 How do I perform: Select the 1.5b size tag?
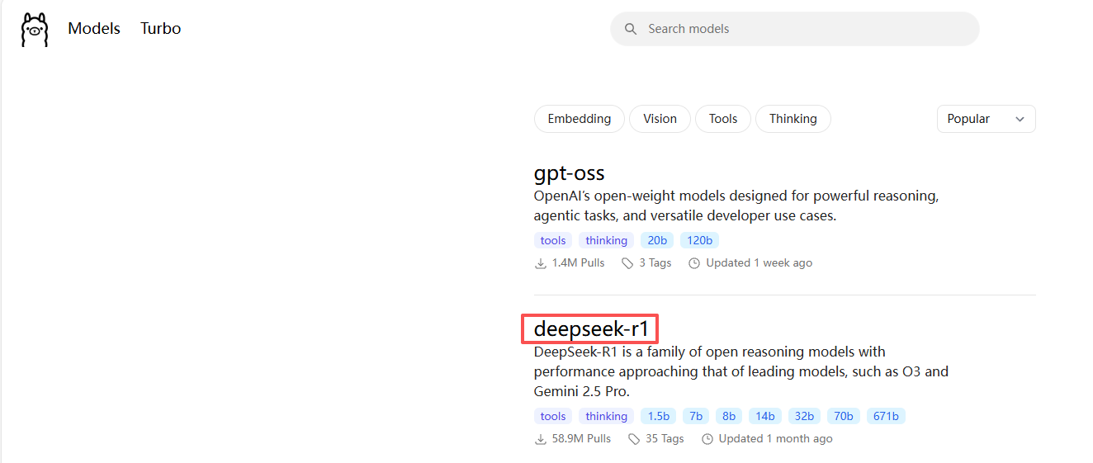(659, 416)
